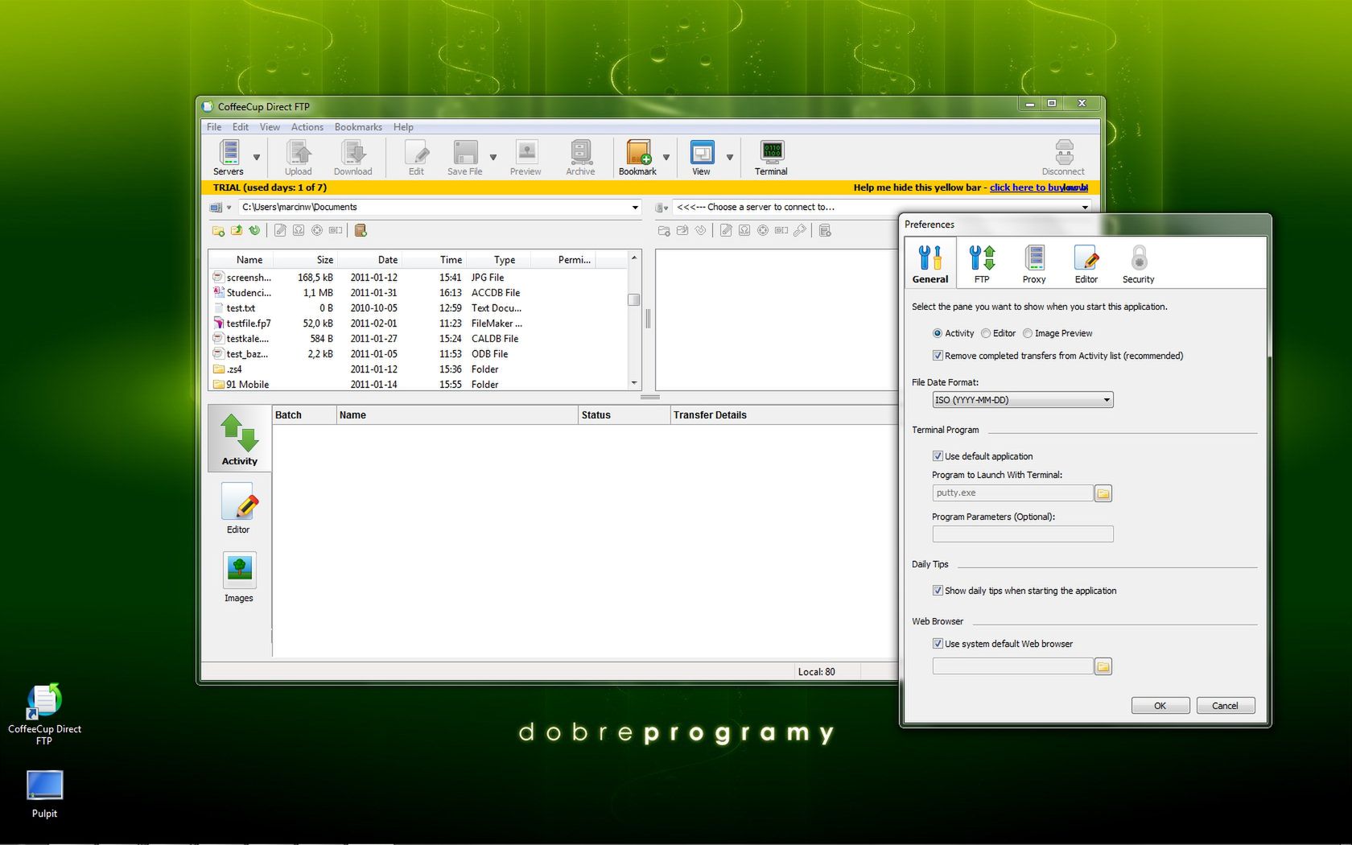Open the Pulpit desktop icon
1352x845 pixels.
point(44,794)
